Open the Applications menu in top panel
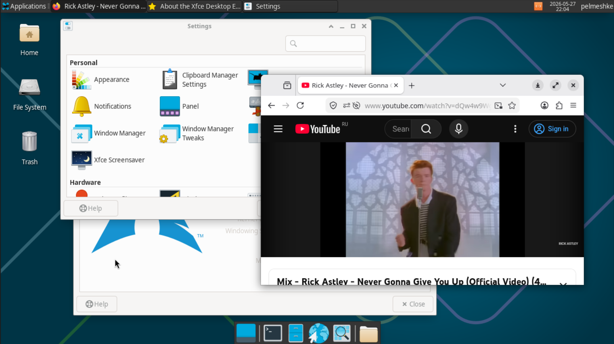The image size is (614, 344). pyautogui.click(x=25, y=6)
